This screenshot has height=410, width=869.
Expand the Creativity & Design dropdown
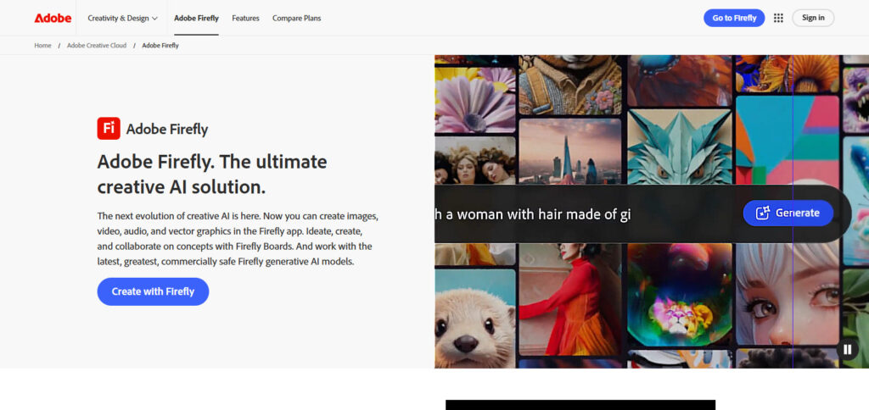122,19
